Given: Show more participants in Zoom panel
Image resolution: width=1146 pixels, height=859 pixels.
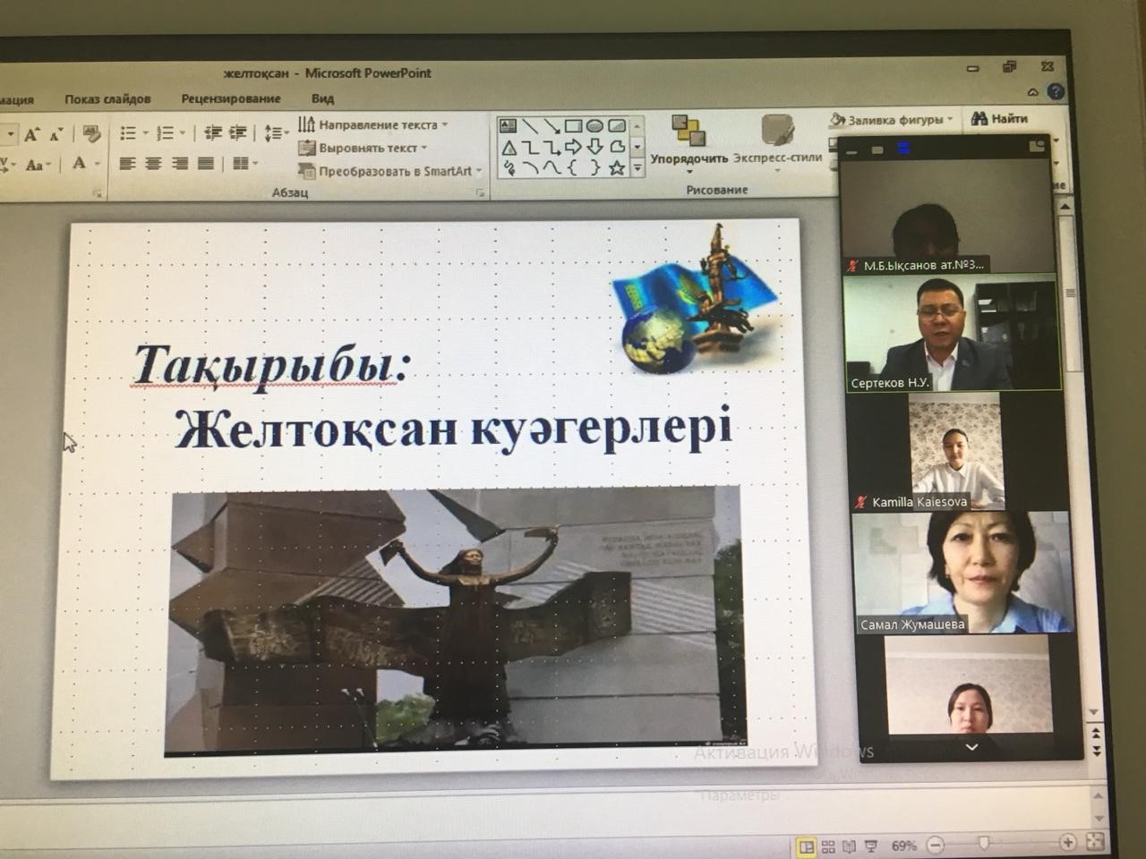Looking at the screenshot, I should pyautogui.click(x=971, y=747).
